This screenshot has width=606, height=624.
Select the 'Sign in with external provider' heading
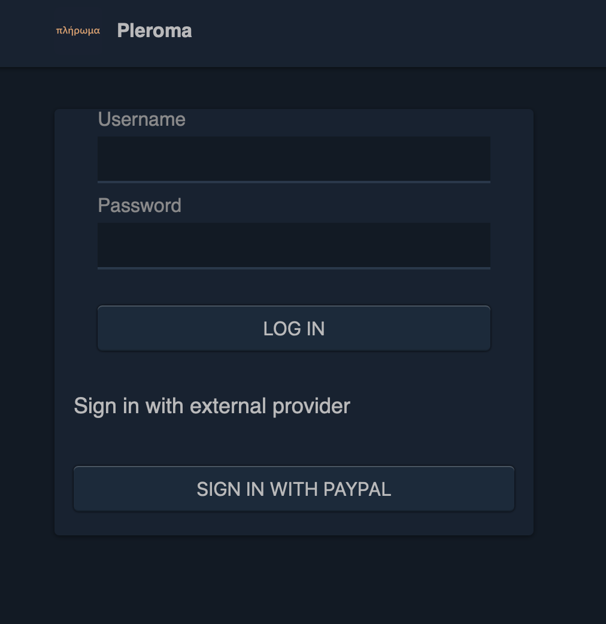212,406
